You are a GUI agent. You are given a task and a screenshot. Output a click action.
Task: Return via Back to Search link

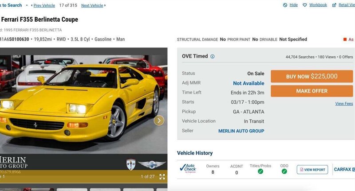coord(11,5)
